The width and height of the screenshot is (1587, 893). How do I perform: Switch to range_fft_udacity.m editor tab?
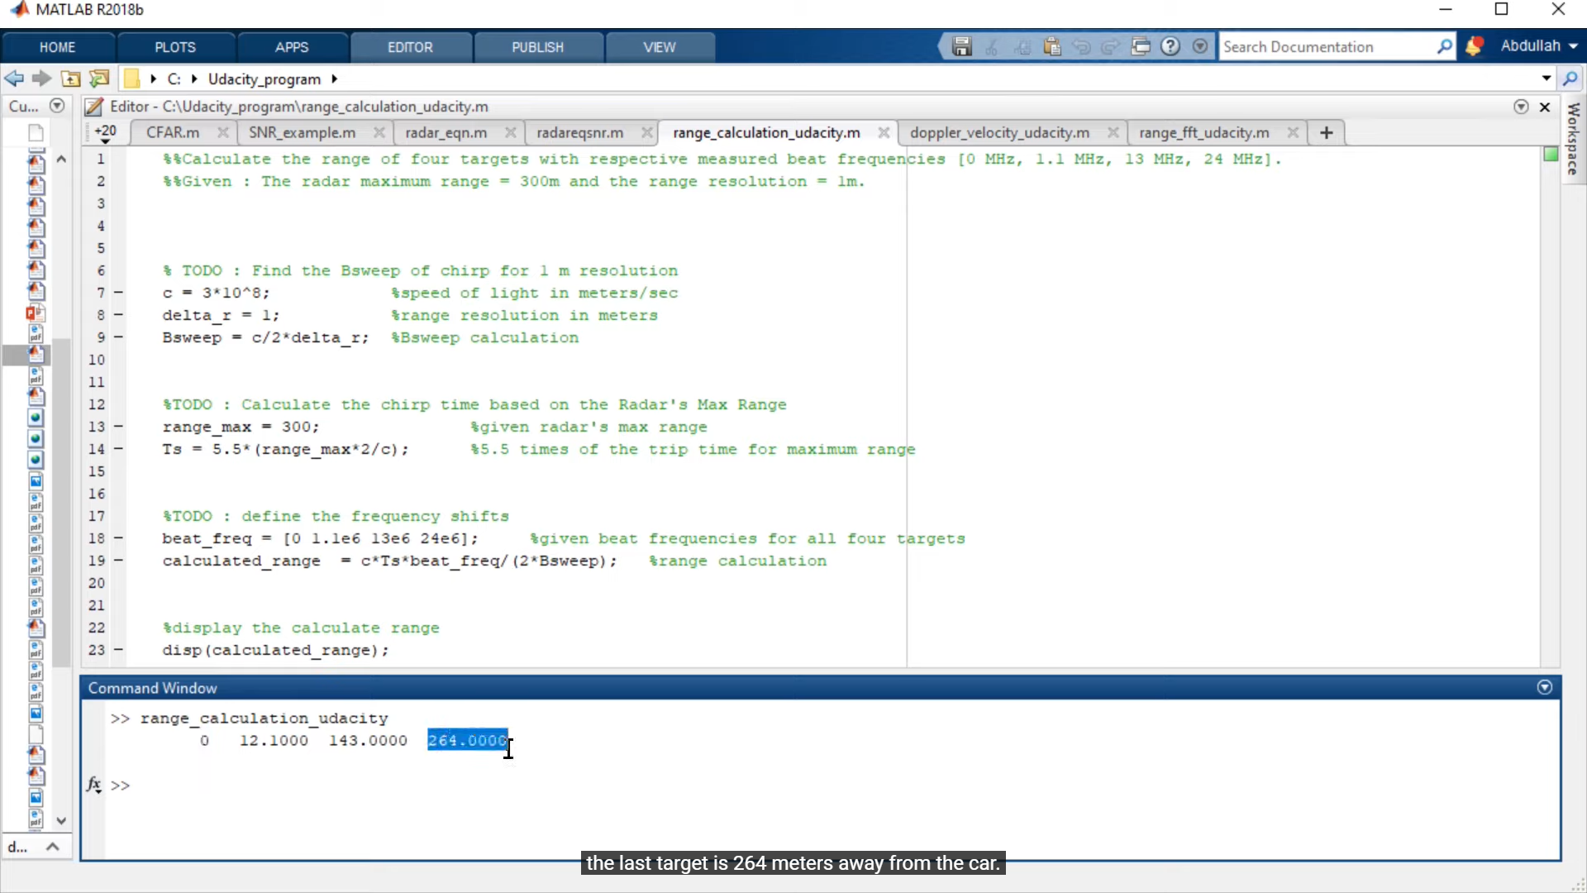pyautogui.click(x=1204, y=132)
